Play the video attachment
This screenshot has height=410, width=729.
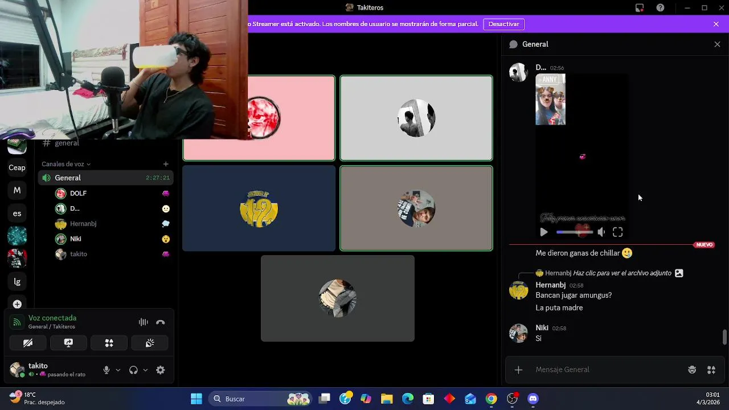coord(544,232)
